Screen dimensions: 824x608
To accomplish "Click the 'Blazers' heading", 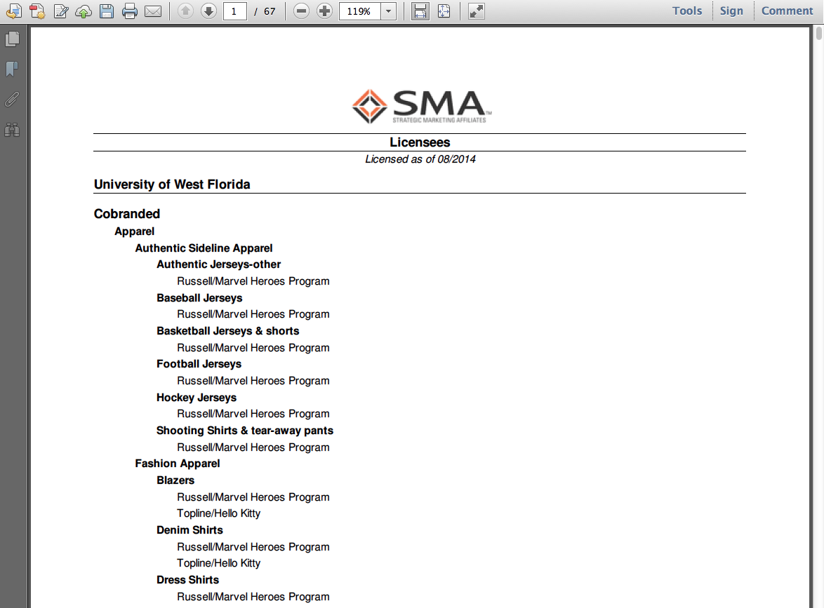I will [175, 480].
